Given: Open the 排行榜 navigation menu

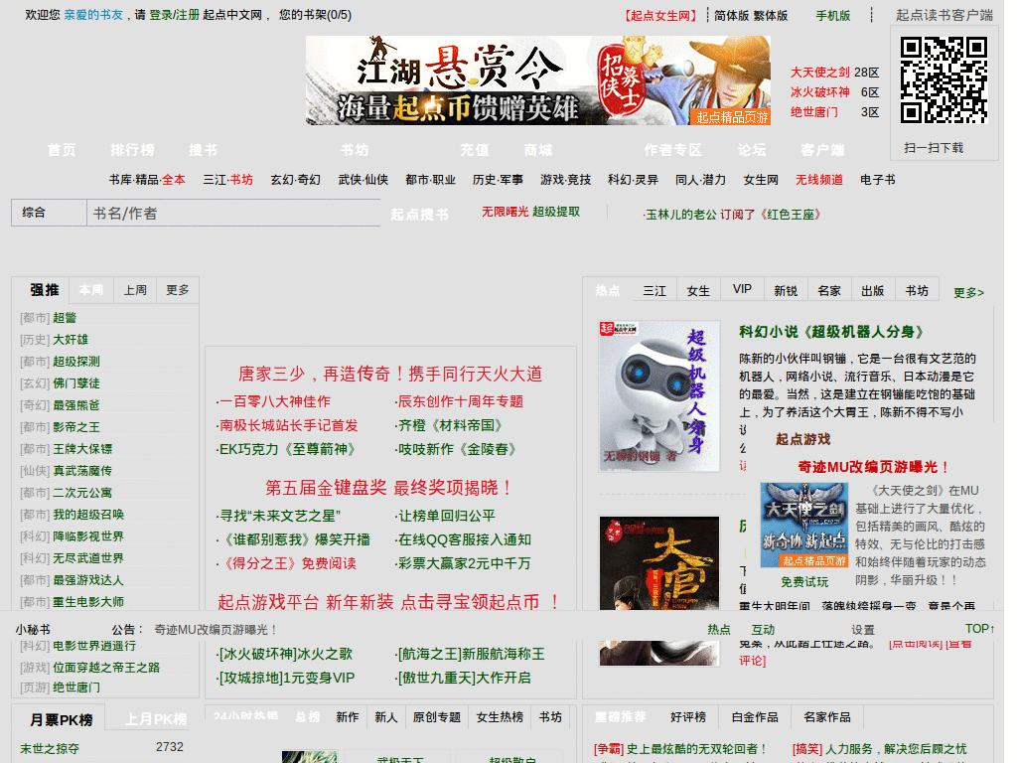Looking at the screenshot, I should (x=132, y=150).
